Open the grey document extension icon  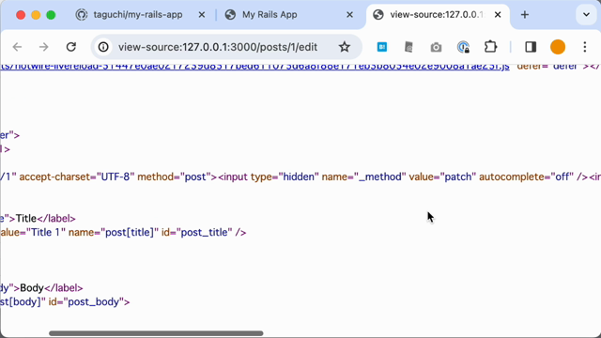(x=408, y=47)
